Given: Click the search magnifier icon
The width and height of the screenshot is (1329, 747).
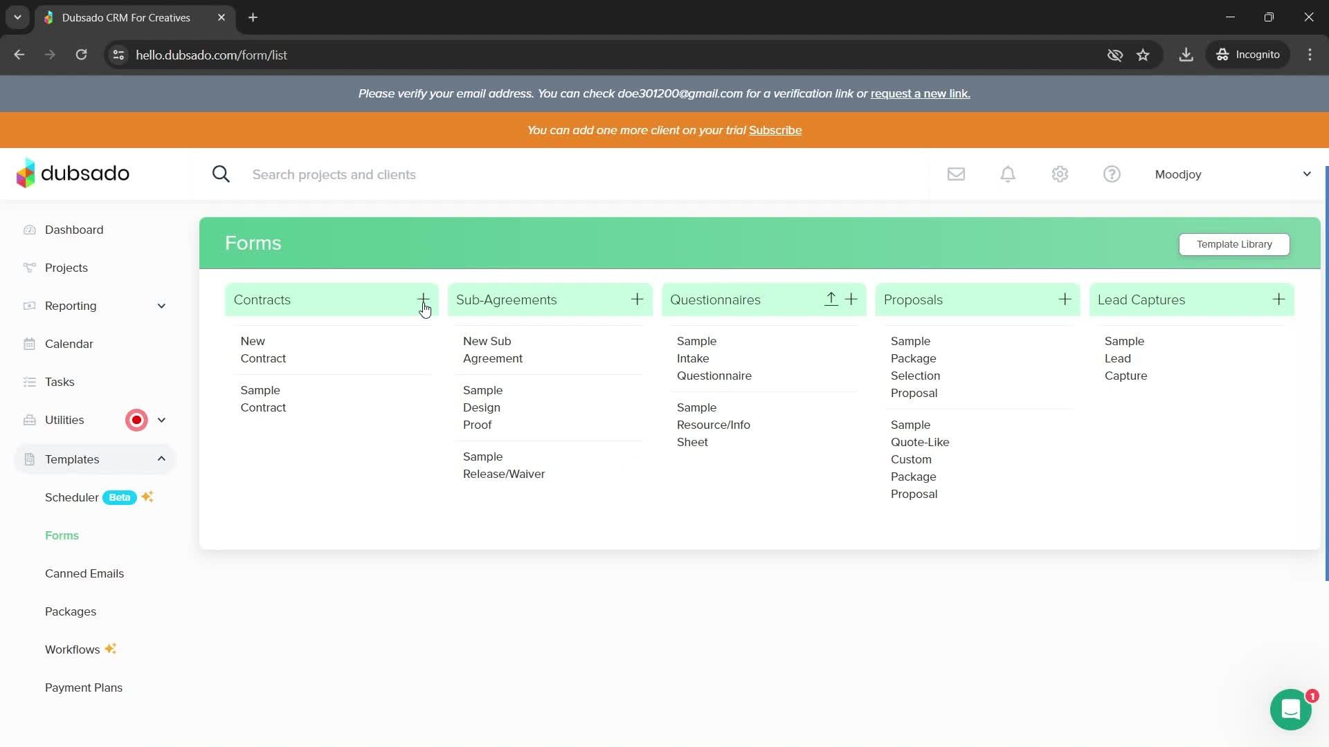Looking at the screenshot, I should click(221, 174).
